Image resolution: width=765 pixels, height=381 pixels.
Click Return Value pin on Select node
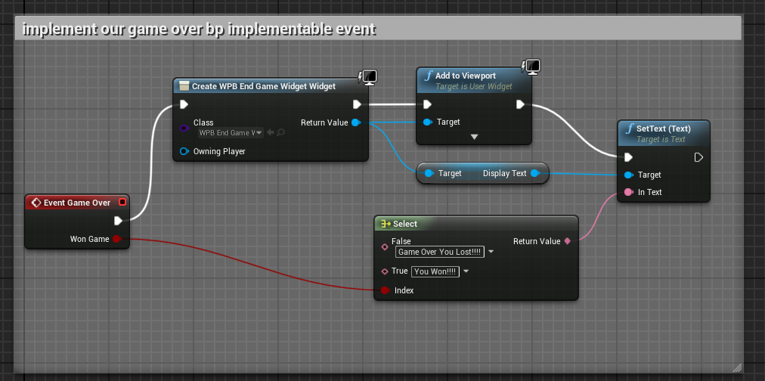567,241
